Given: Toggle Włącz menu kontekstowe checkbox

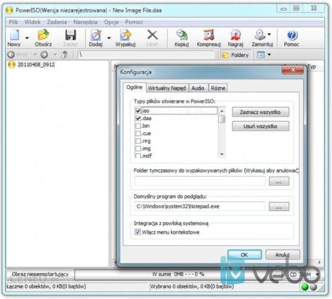Looking at the screenshot, I should [138, 232].
